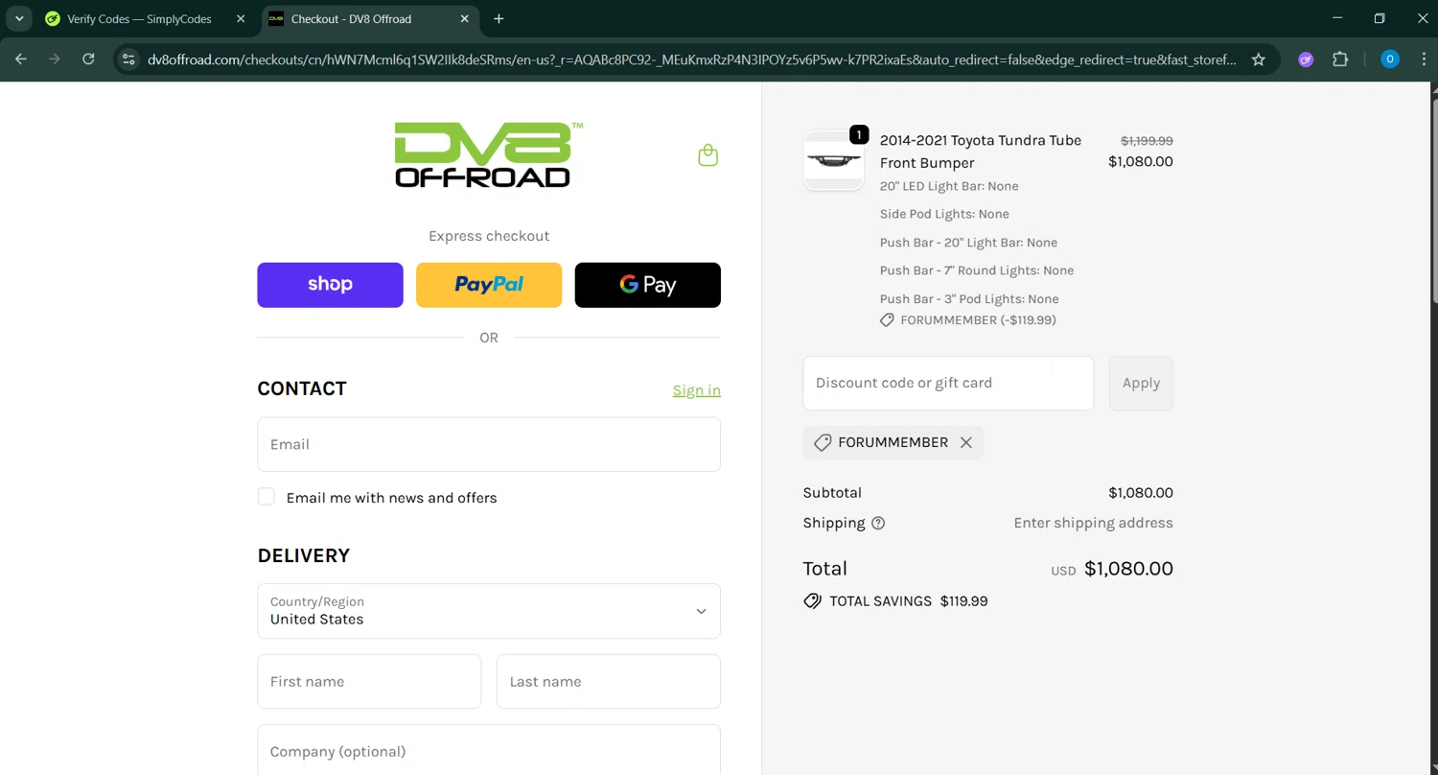Screen dimensions: 1438x775
Task: Choose PayPal express checkout
Action: pyautogui.click(x=489, y=285)
